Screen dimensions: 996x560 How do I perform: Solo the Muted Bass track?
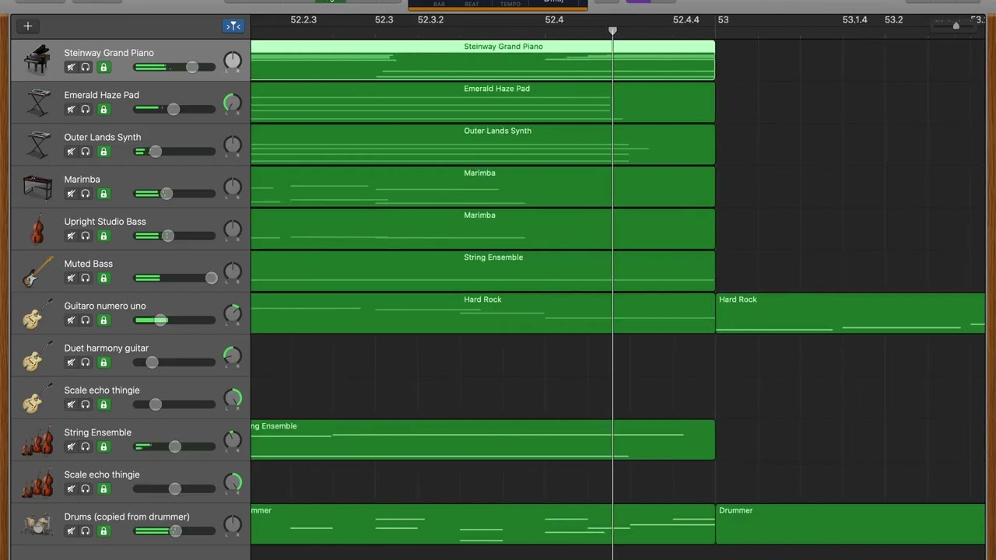point(86,278)
